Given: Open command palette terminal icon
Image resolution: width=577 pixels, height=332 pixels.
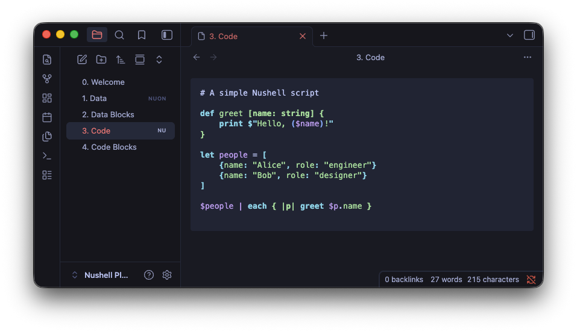Looking at the screenshot, I should pyautogui.click(x=47, y=156).
